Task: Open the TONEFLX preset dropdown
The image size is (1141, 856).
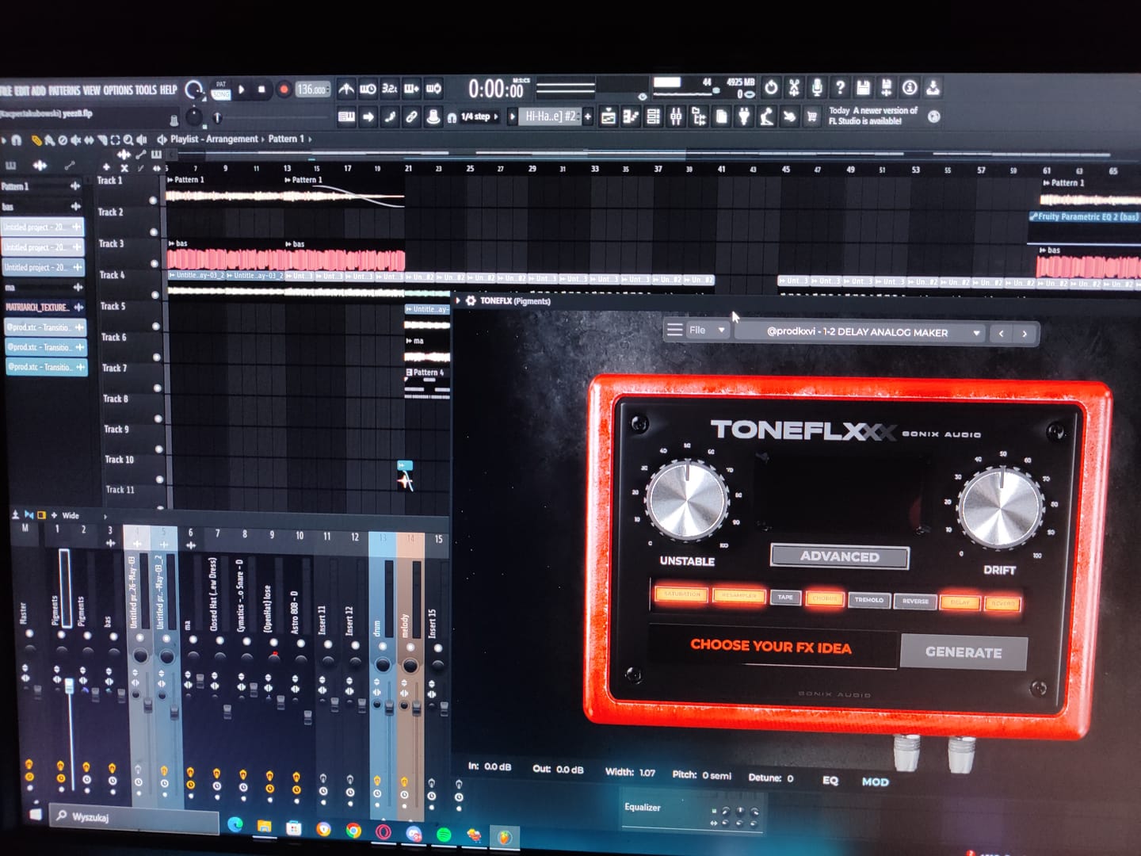Action: tap(860, 332)
